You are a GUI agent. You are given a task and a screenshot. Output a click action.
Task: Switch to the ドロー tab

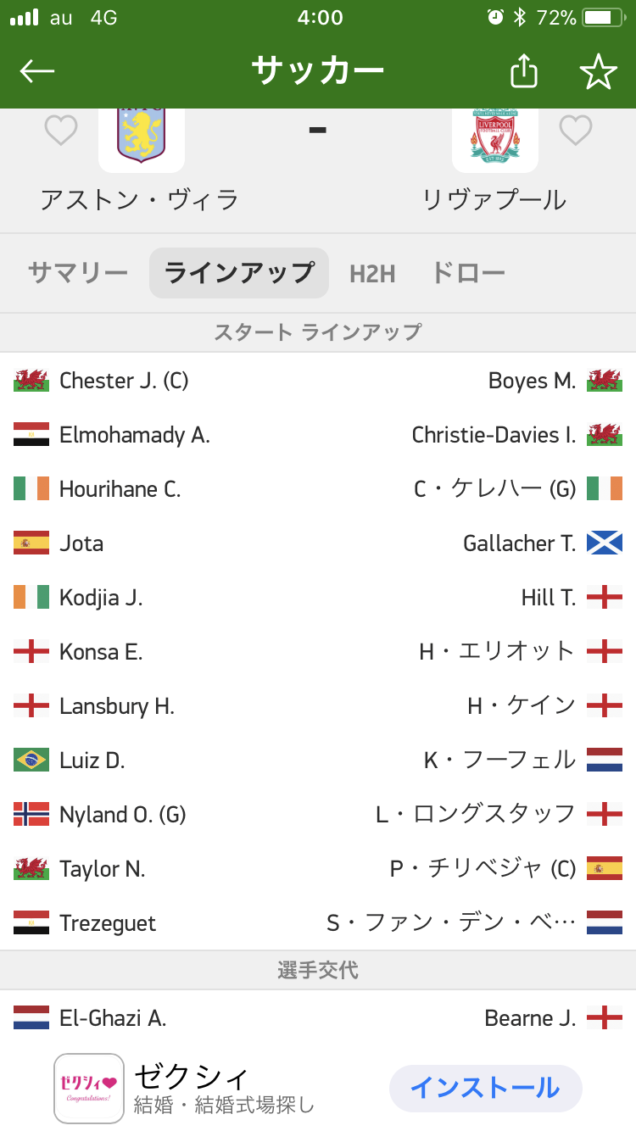468,273
